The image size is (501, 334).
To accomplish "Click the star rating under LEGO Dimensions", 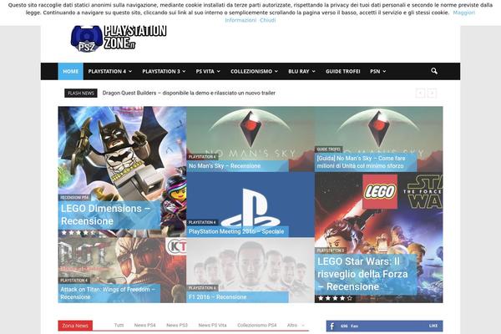I will pos(78,233).
